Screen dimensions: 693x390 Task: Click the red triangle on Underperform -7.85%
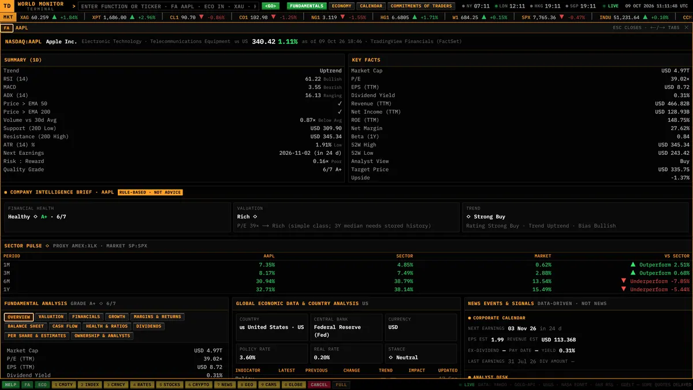pyautogui.click(x=624, y=281)
